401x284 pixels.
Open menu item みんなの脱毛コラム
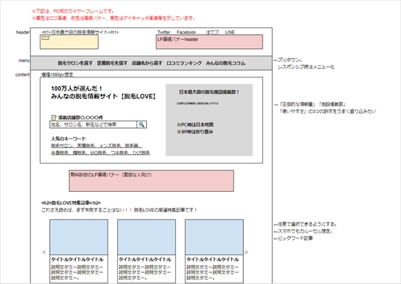point(225,63)
